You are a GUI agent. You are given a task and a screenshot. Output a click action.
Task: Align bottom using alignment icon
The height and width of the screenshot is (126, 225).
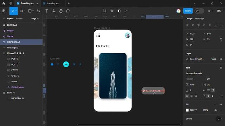point(216,25)
